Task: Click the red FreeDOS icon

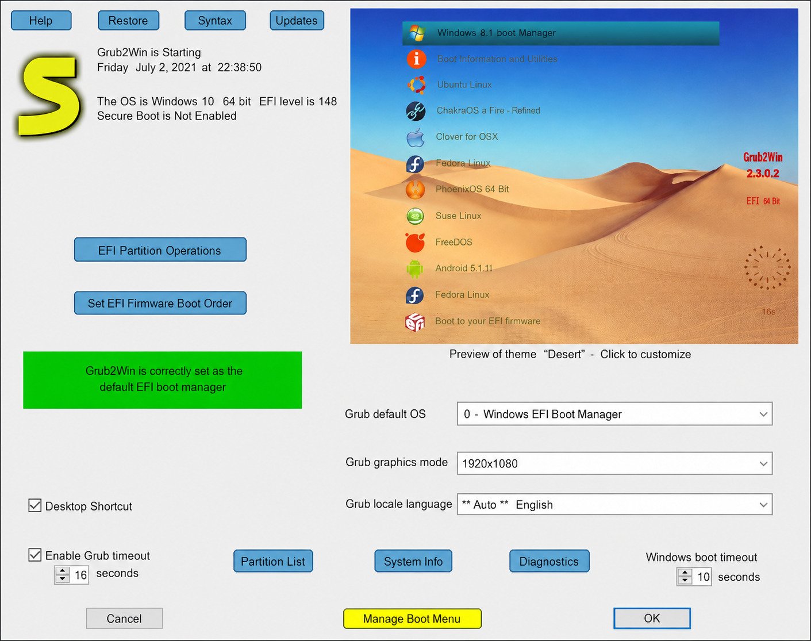Action: click(x=415, y=242)
